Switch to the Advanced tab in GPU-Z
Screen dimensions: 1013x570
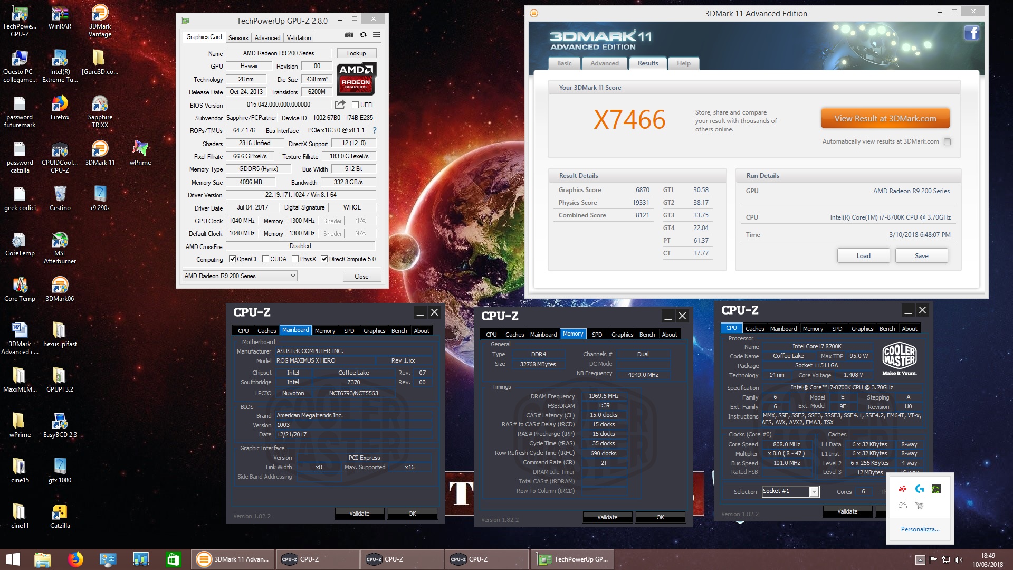[x=267, y=38]
